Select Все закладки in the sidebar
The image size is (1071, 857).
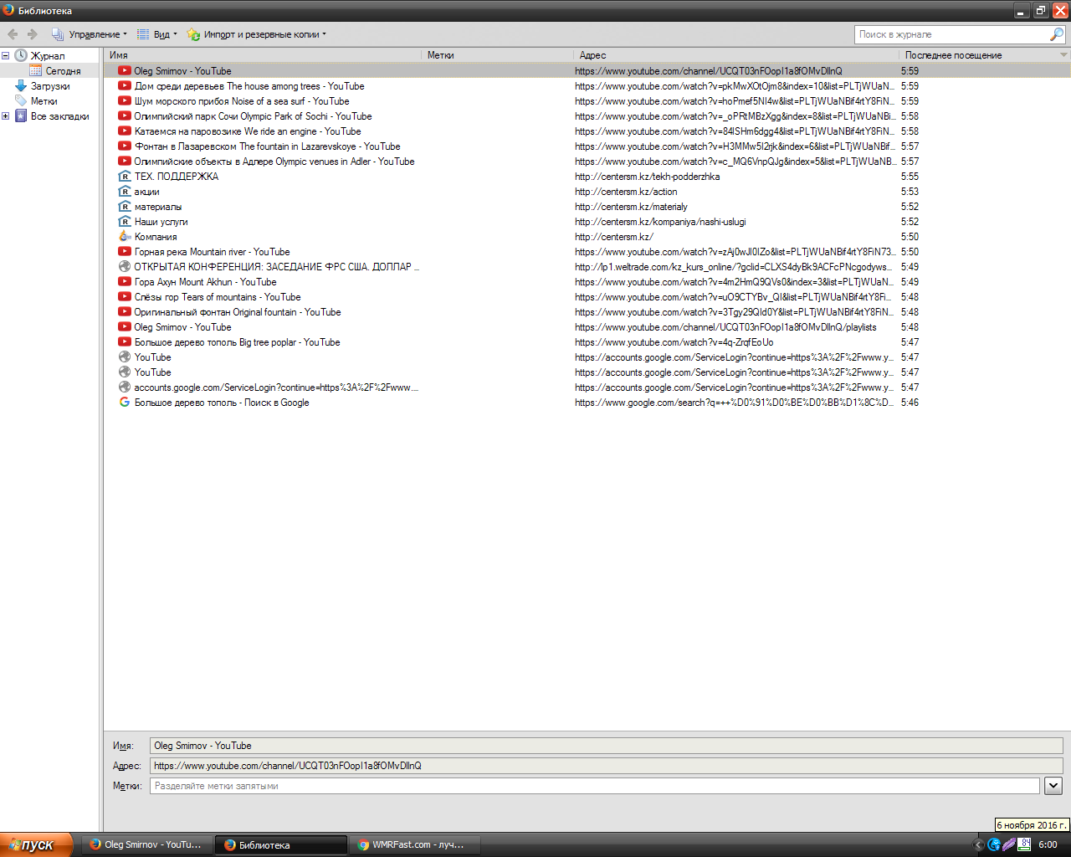[x=59, y=116]
